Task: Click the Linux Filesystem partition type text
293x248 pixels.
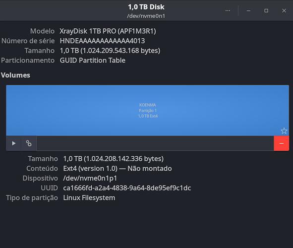Action: 89,198
